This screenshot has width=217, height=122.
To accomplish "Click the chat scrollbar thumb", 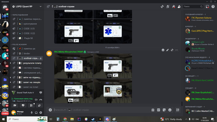I will [x=182, y=104].
